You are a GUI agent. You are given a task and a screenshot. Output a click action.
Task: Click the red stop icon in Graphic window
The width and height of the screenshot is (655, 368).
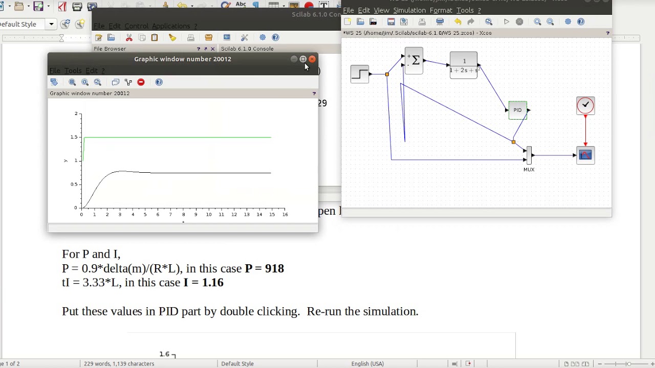click(141, 82)
